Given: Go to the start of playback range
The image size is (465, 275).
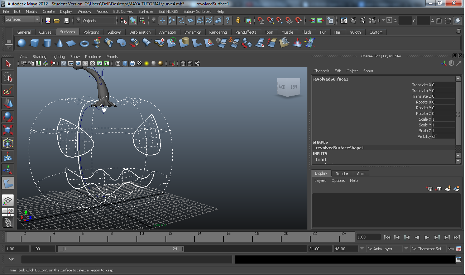Looking at the screenshot, I should (387, 237).
